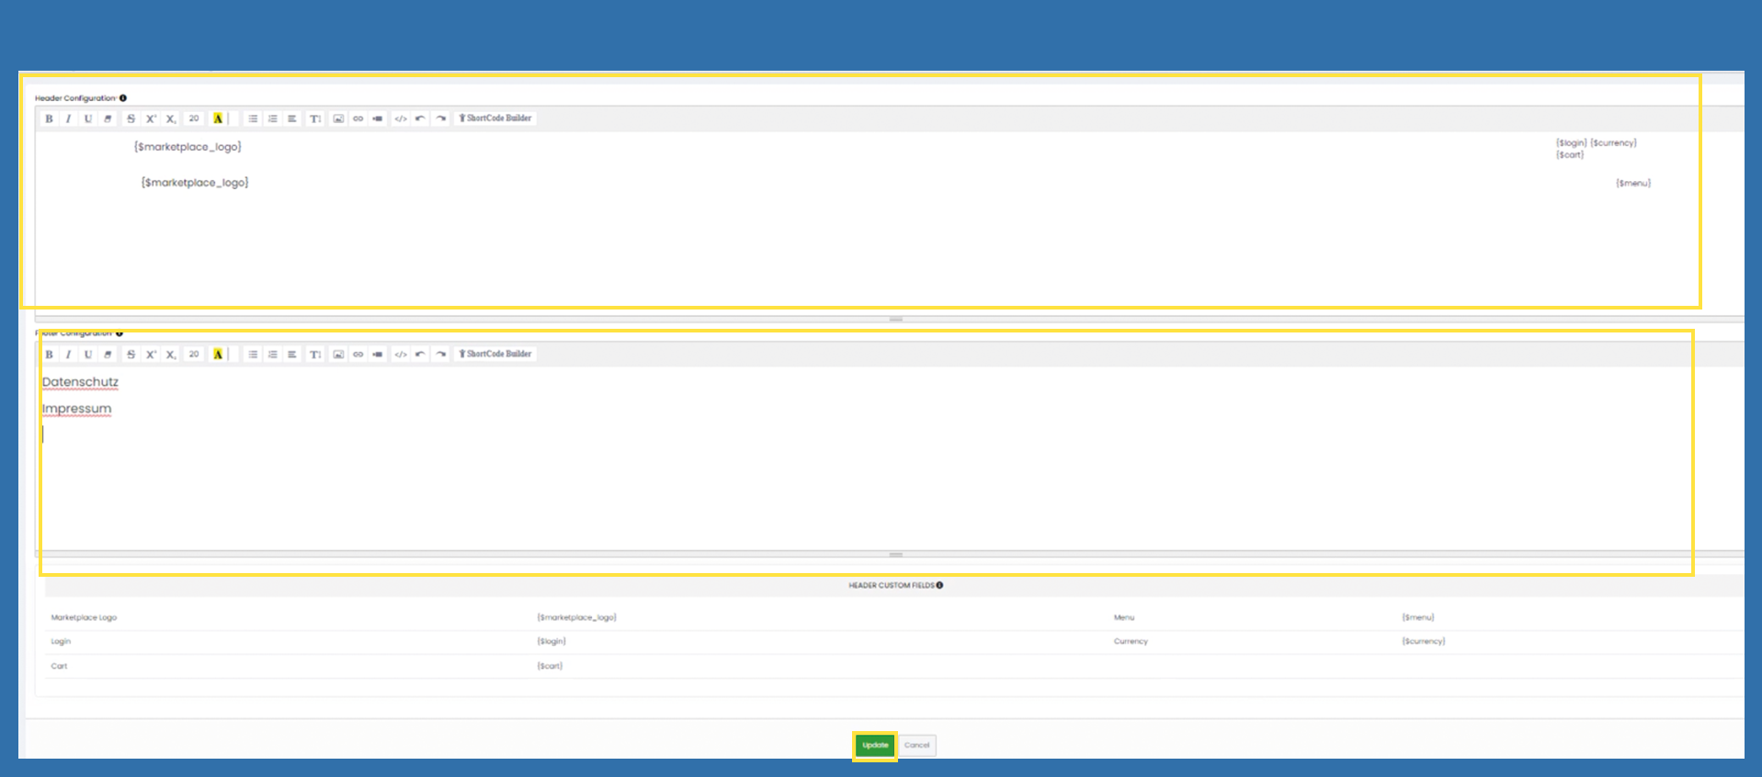
Task: Open paragraph alignment dropdown in header toolbar
Action: click(x=292, y=118)
